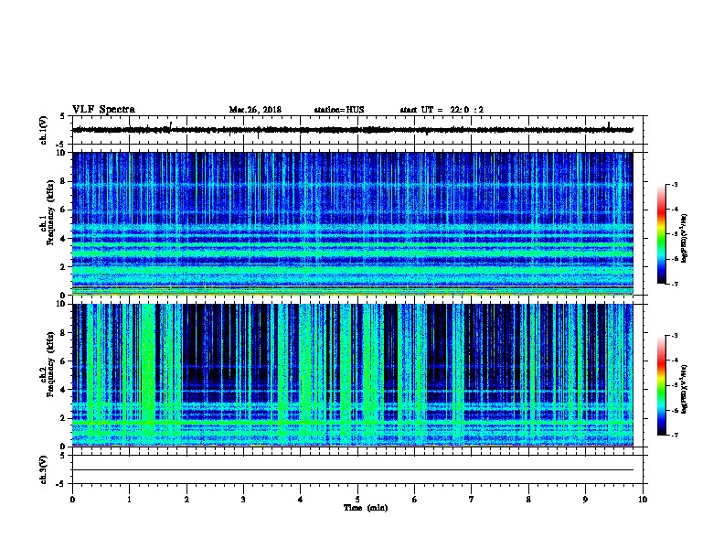Click the 2 kHz tick on ch.1 frequency axis
The height and width of the screenshot is (560, 724).
64,266
